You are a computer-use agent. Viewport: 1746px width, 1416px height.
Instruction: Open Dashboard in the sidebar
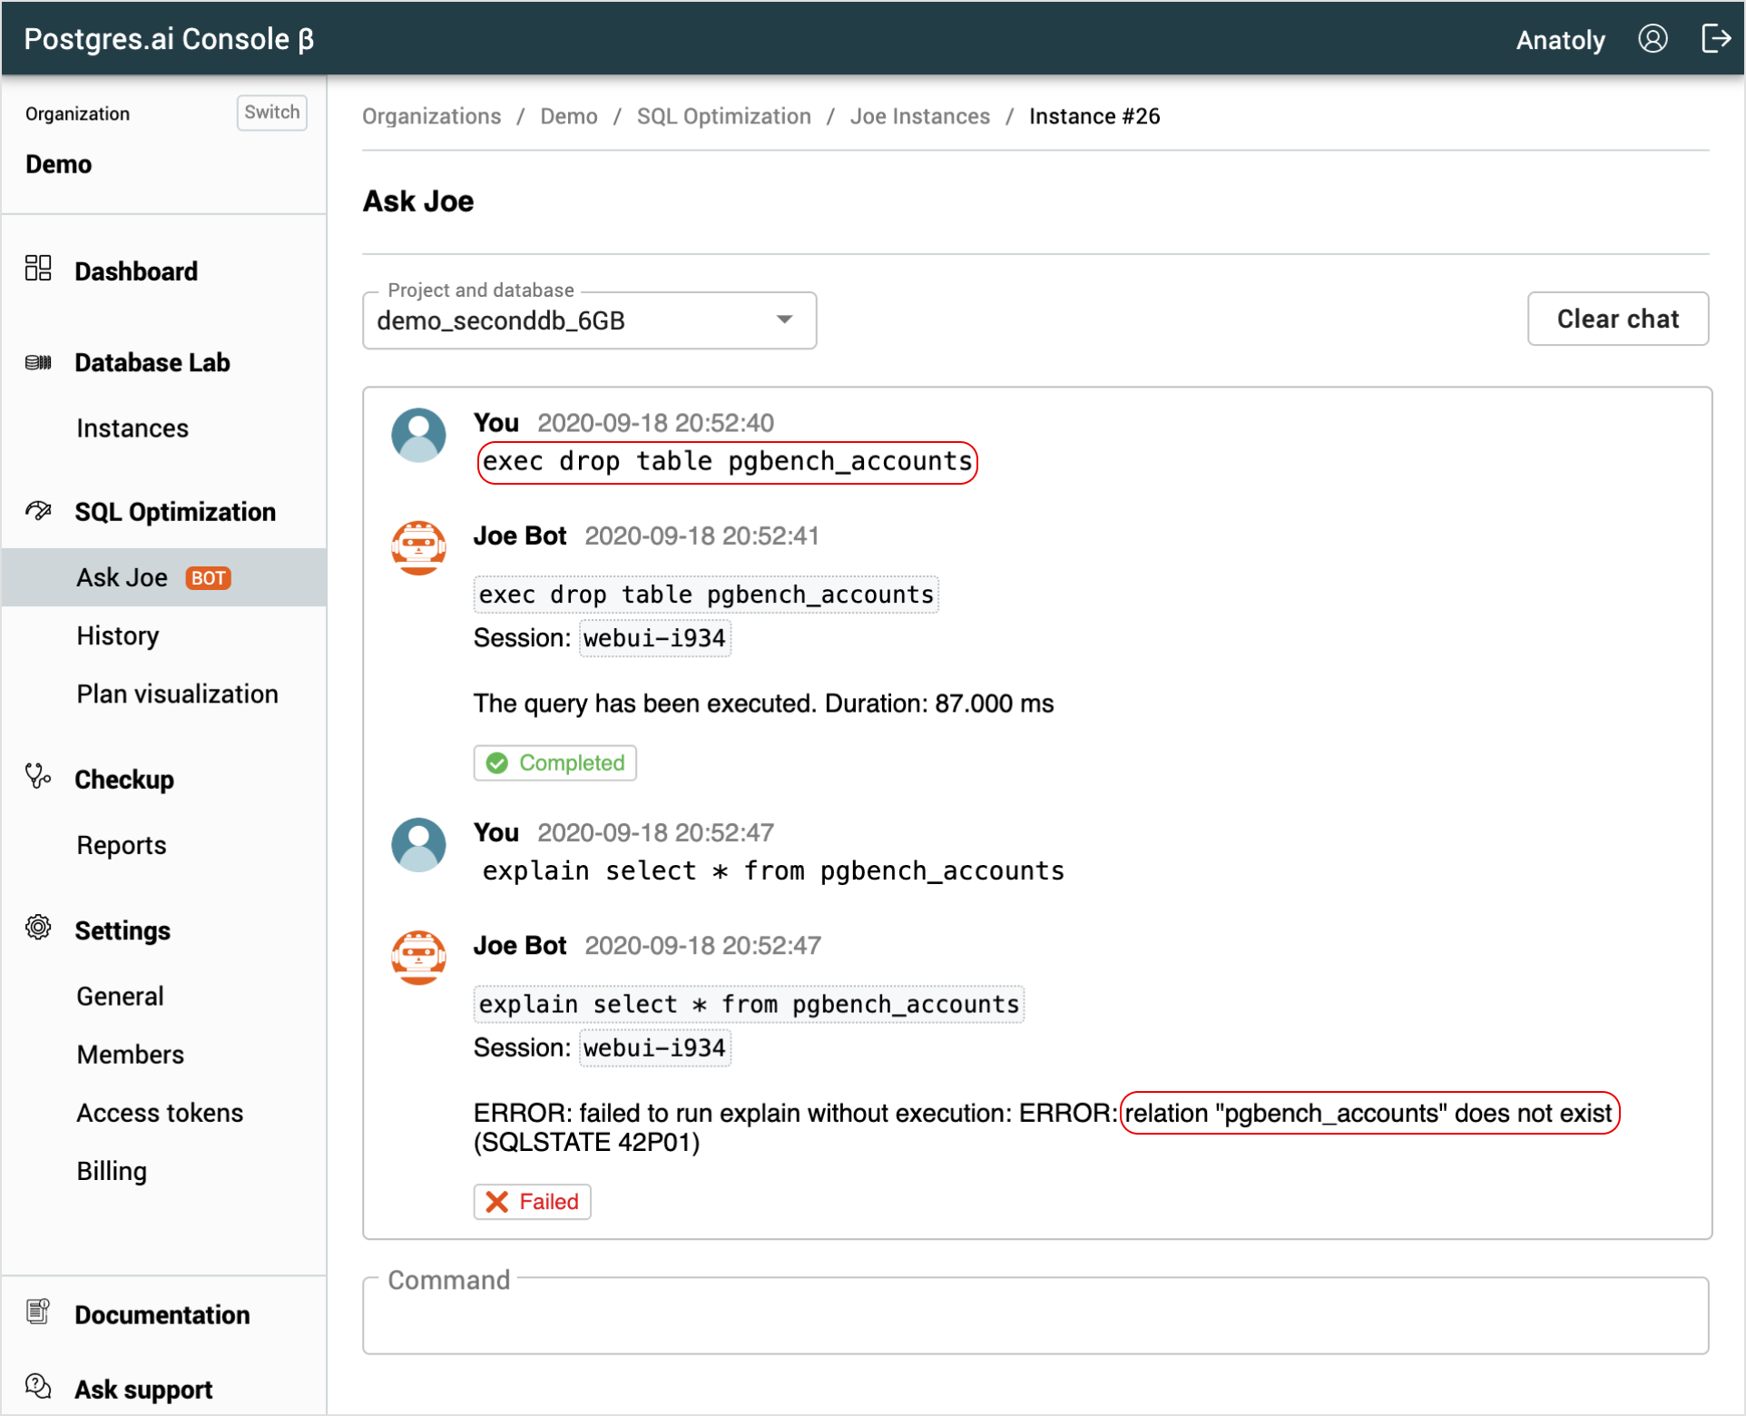136,271
